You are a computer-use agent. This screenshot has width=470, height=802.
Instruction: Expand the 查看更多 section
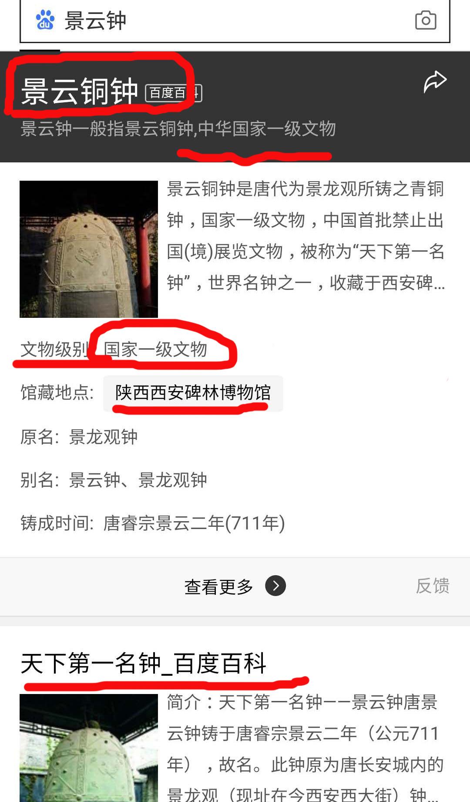click(x=235, y=586)
